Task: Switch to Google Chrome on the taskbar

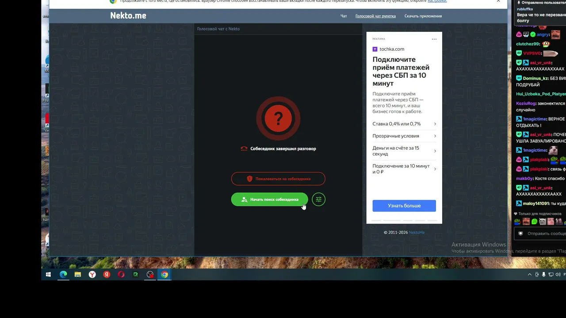Action: (164, 275)
